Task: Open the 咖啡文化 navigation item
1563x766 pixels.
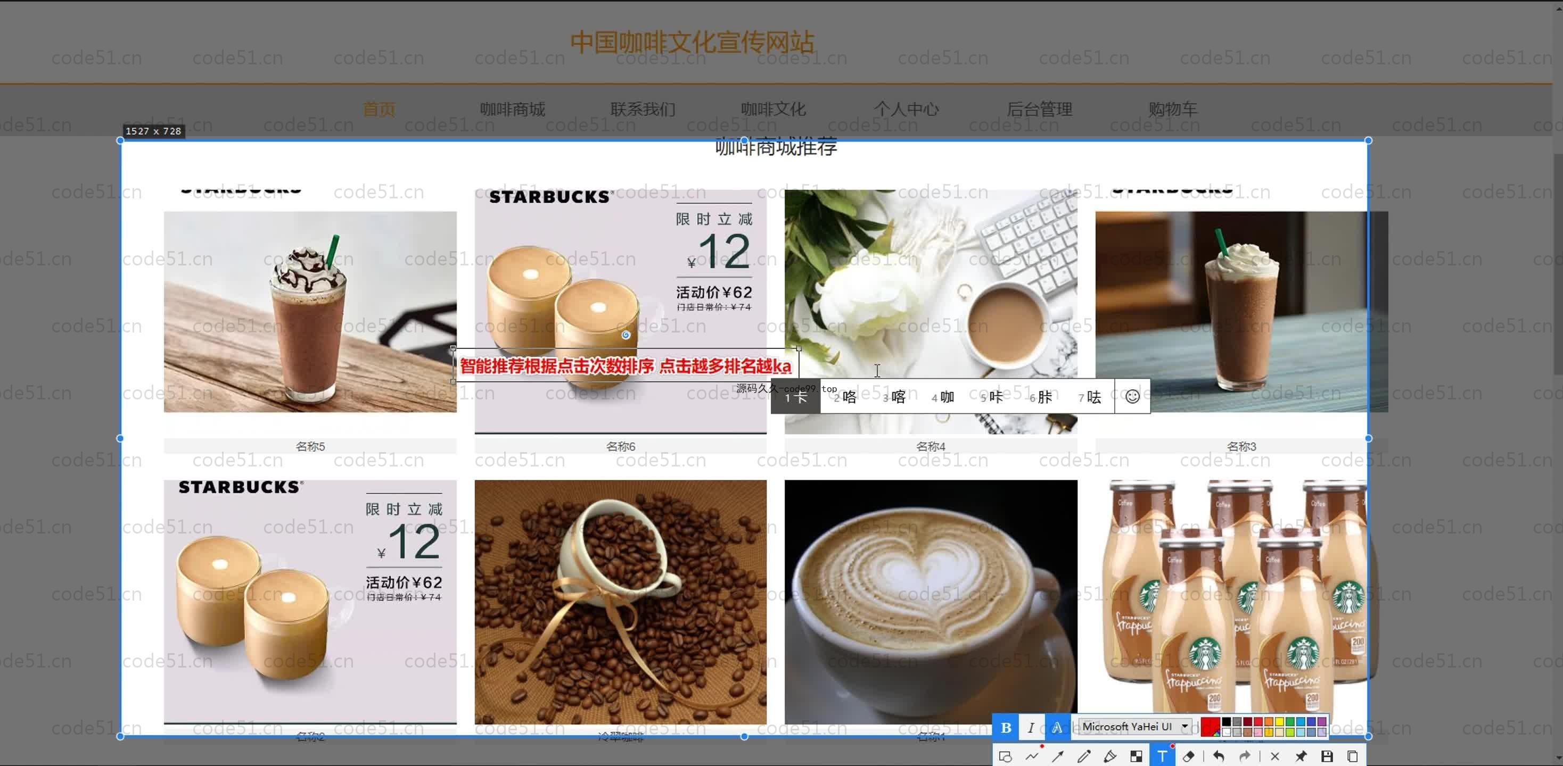Action: 774,109
